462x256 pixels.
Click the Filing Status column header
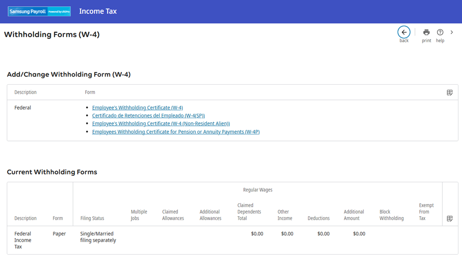tap(92, 218)
